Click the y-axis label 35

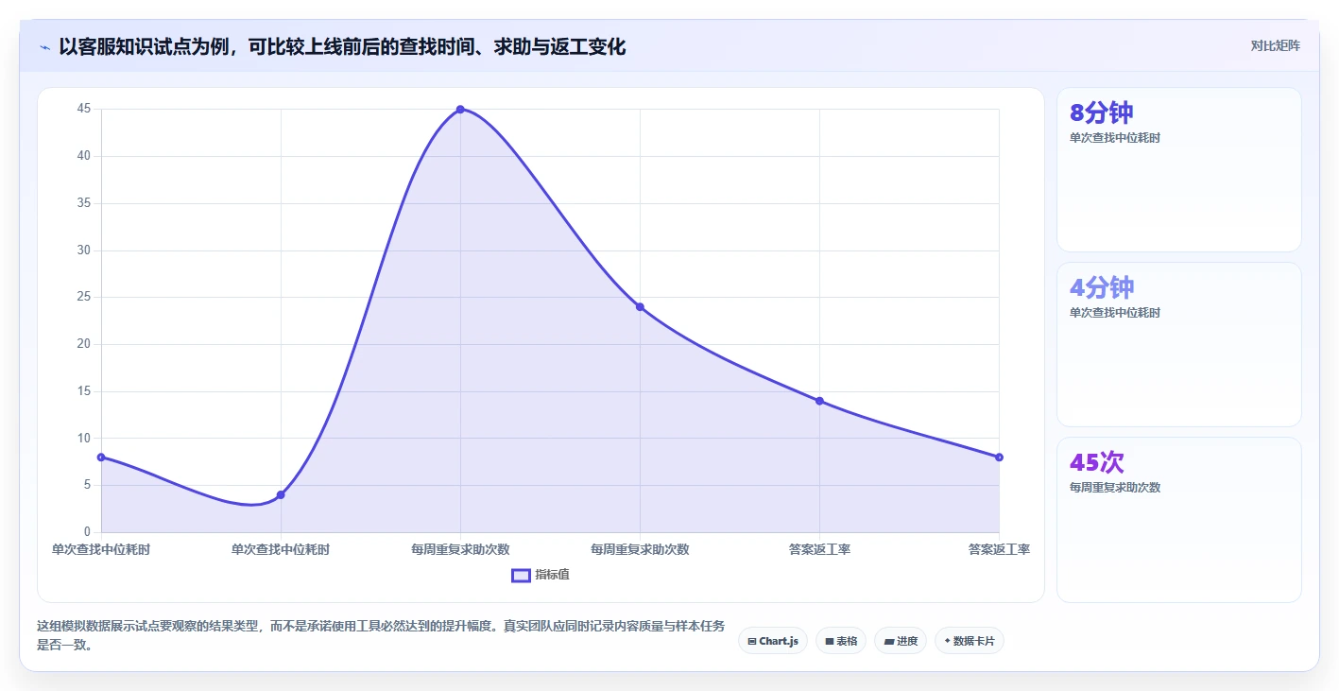click(84, 203)
